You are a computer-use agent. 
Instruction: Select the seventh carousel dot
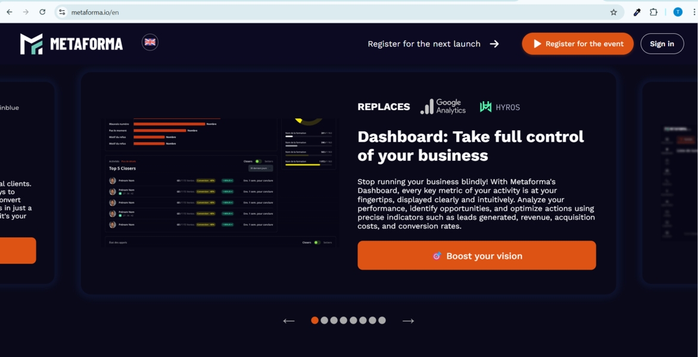(x=372, y=320)
